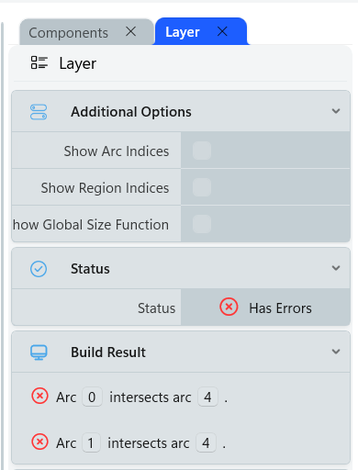Click the Layer panel list icon
This screenshot has height=470, width=358.
click(x=39, y=62)
